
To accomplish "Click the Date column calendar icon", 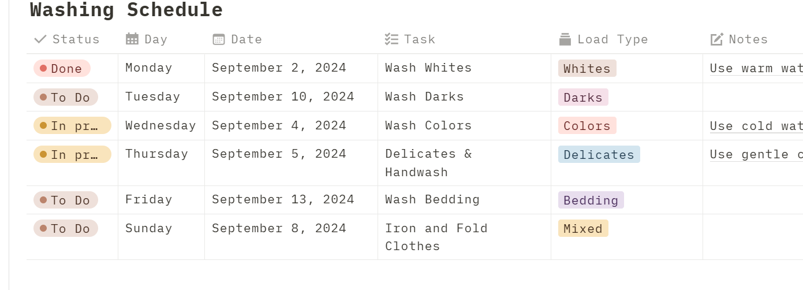I will pyautogui.click(x=219, y=39).
